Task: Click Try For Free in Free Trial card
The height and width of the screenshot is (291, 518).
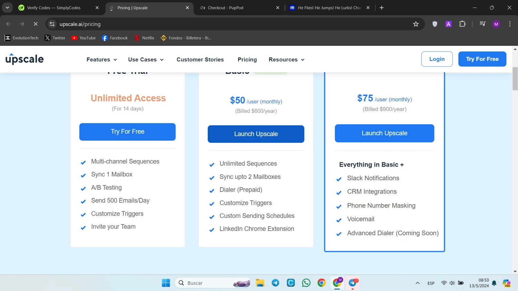Action: pyautogui.click(x=127, y=132)
